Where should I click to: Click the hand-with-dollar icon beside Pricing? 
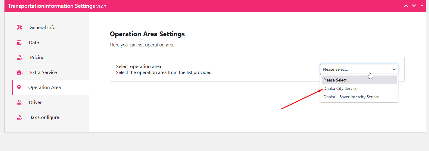20,58
